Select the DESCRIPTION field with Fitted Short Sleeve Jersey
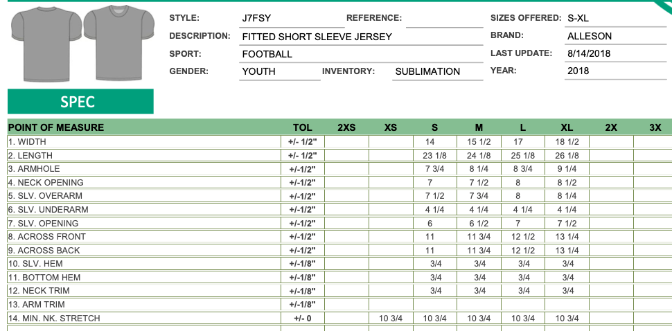The image size is (672, 331). click(362, 37)
